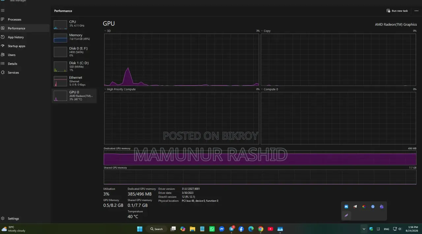The image size is (422, 234).
Task: Click the purple feather icon in overflow
Action: [346, 216]
